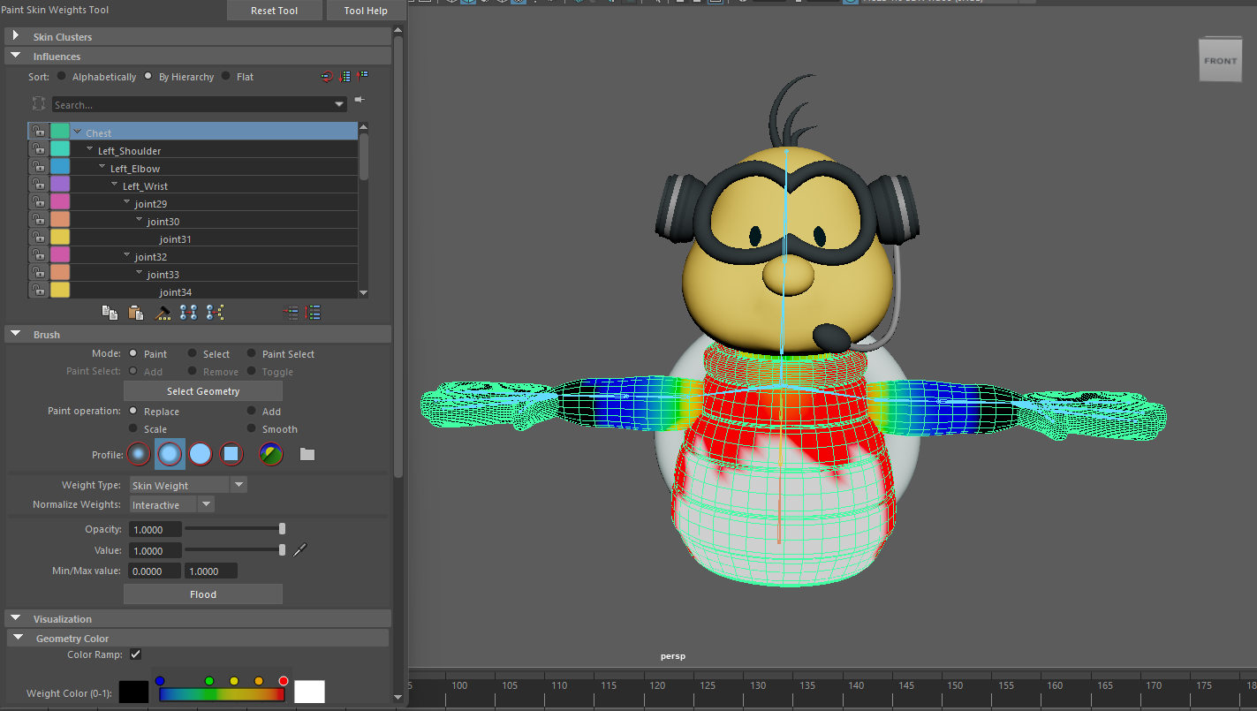Viewport: 1257px width, 711px height.
Task: Click the Chest row color swatch
Action: [60, 132]
